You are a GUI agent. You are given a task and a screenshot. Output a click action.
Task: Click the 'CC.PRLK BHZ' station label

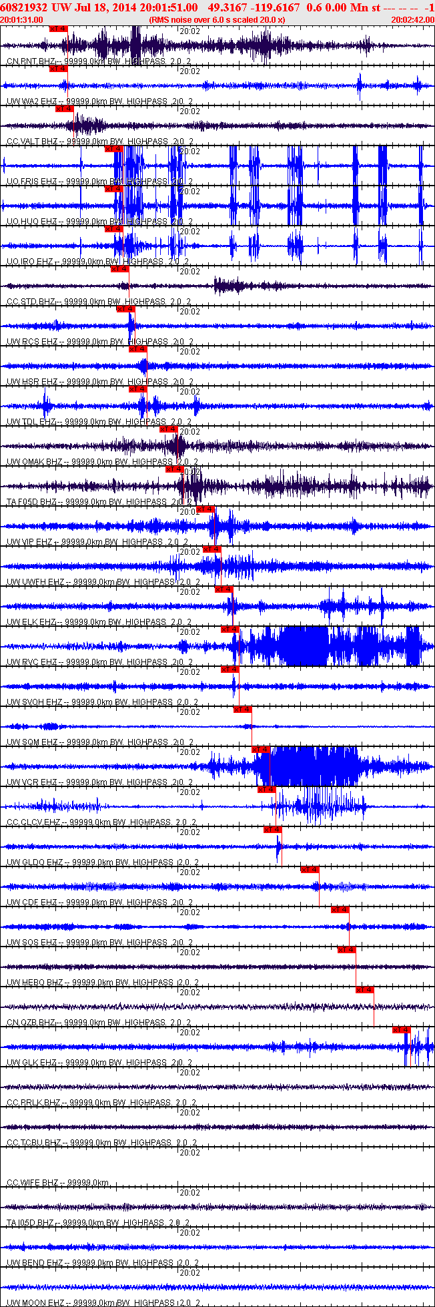33,1103
